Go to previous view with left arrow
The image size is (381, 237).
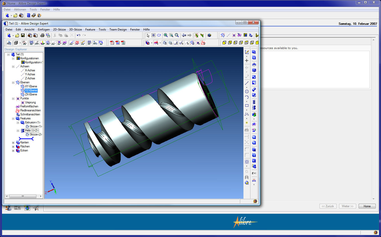coord(184,35)
